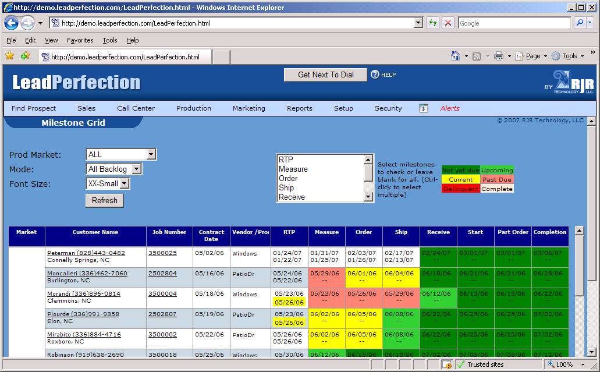This screenshot has width=600, height=372.
Task: Open the Tools gear menu in command bar
Action: pyautogui.click(x=567, y=56)
